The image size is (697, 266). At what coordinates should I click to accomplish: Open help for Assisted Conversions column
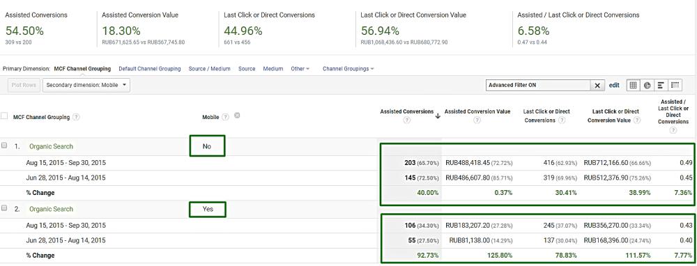(x=406, y=120)
